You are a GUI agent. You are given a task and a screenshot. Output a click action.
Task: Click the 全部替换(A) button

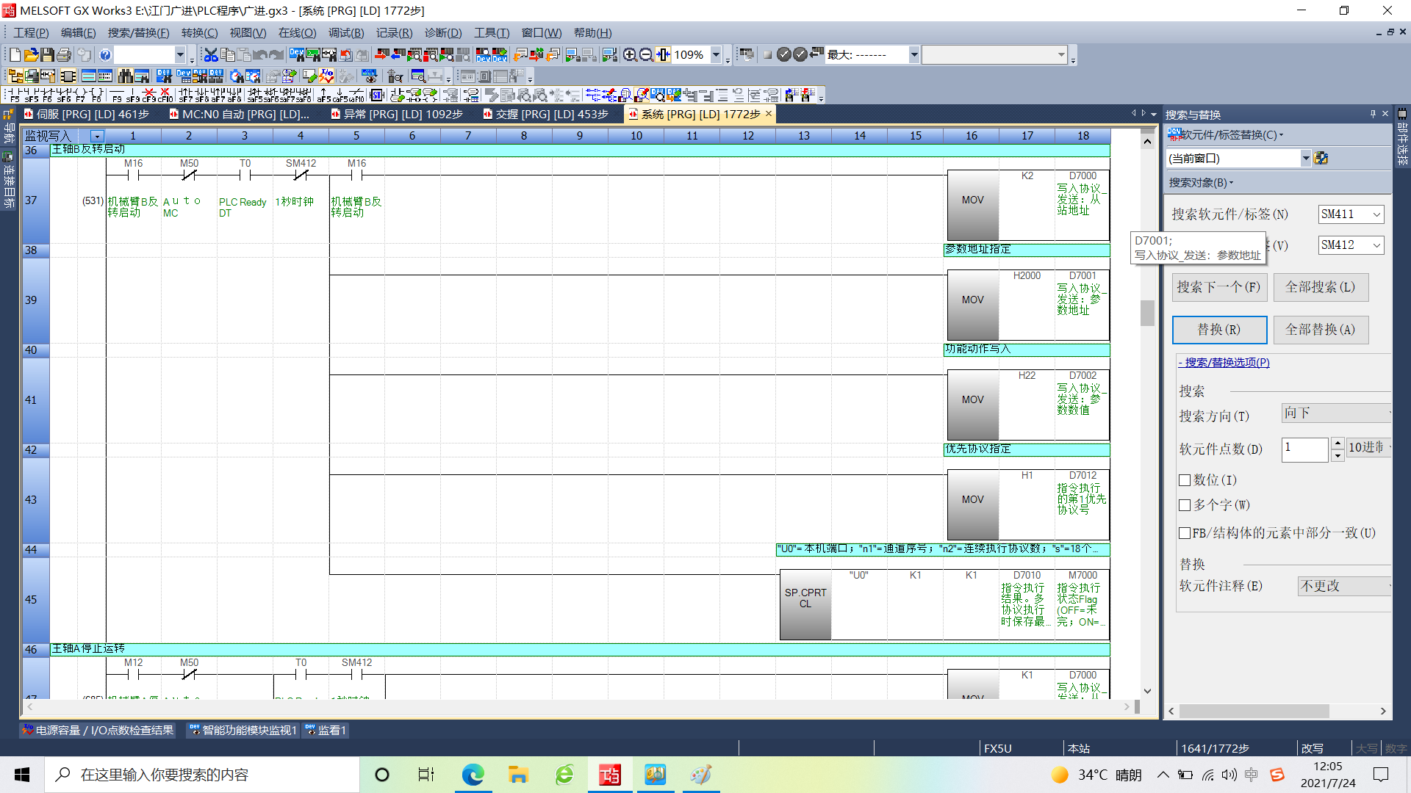coord(1320,330)
